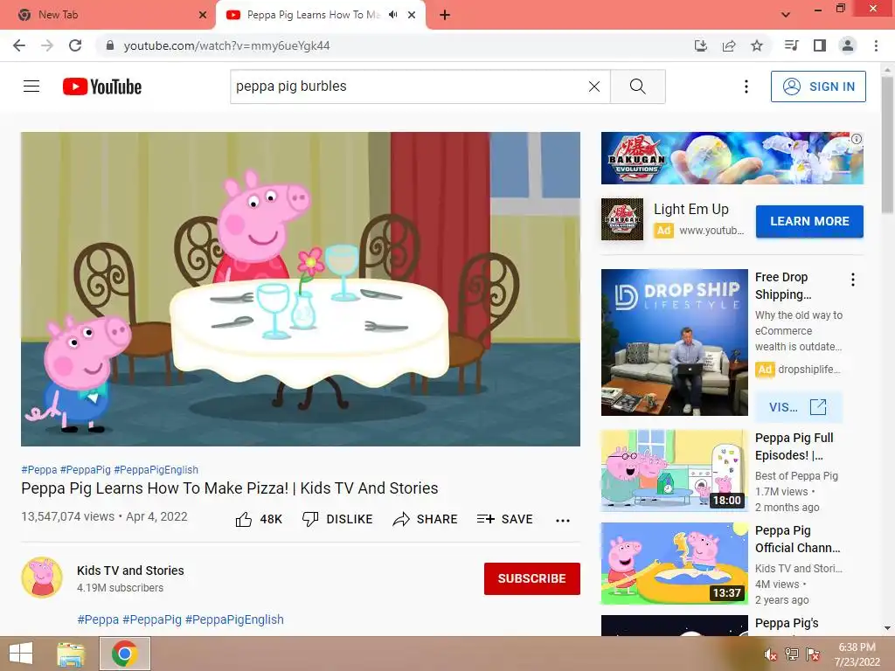
Task: Go to the YouTube home logo
Action: pos(102,86)
